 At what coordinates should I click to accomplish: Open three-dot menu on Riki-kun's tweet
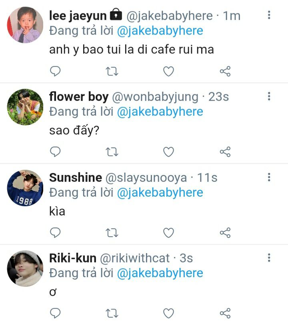point(269,258)
